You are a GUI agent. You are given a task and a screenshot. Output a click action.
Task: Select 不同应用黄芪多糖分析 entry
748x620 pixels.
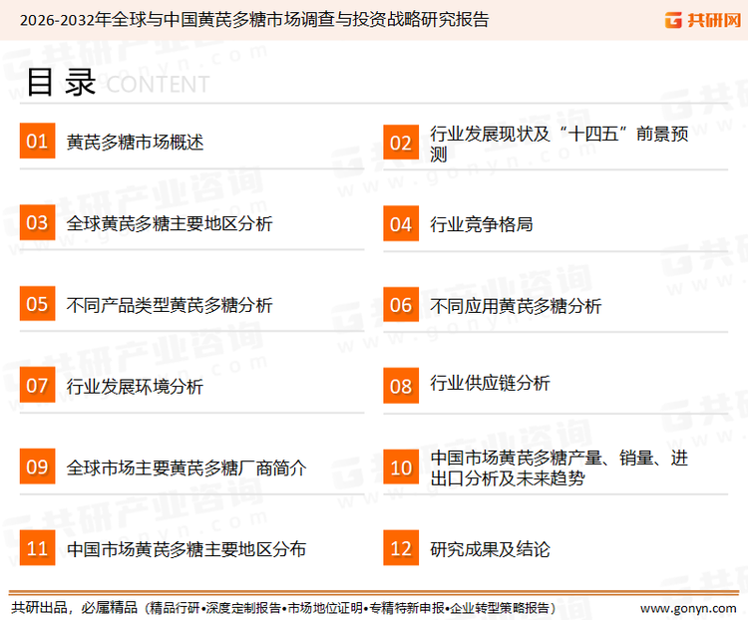coord(516,305)
